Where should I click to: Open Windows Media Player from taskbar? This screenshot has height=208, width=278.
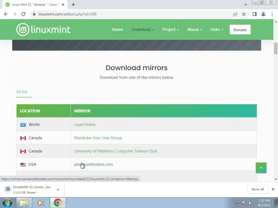41,203
